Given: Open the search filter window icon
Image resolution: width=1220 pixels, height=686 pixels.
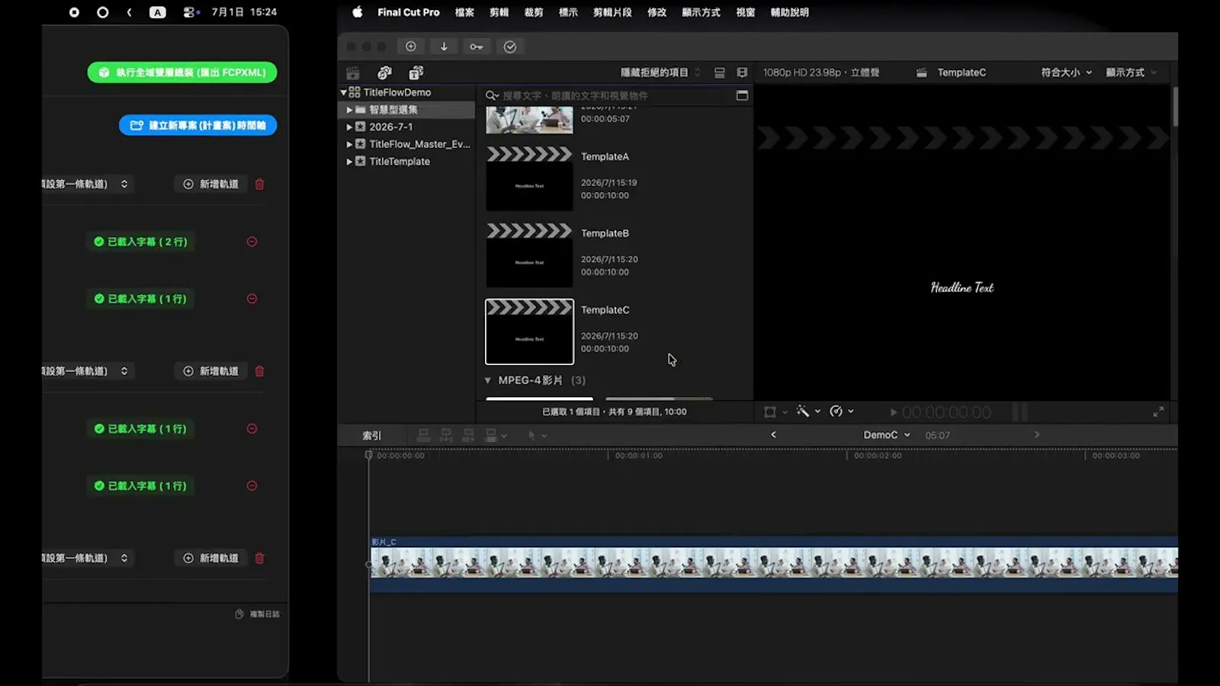Looking at the screenshot, I should [x=742, y=95].
